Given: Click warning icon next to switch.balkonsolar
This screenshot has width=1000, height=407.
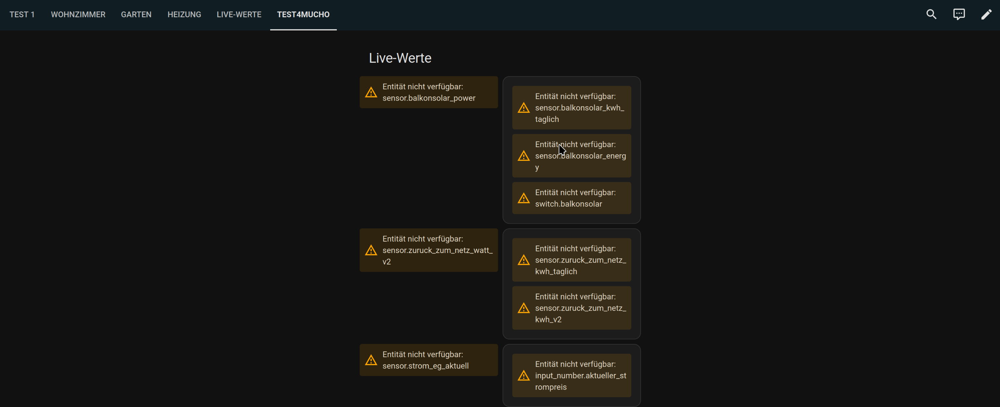Looking at the screenshot, I should coord(523,198).
